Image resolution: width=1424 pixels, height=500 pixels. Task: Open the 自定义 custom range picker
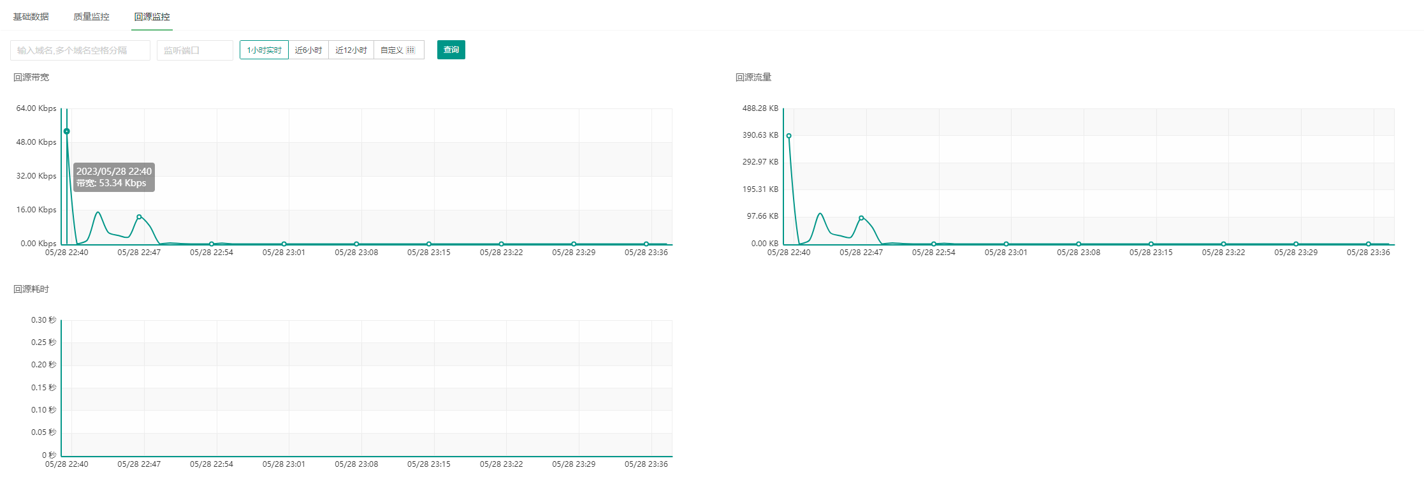(399, 50)
